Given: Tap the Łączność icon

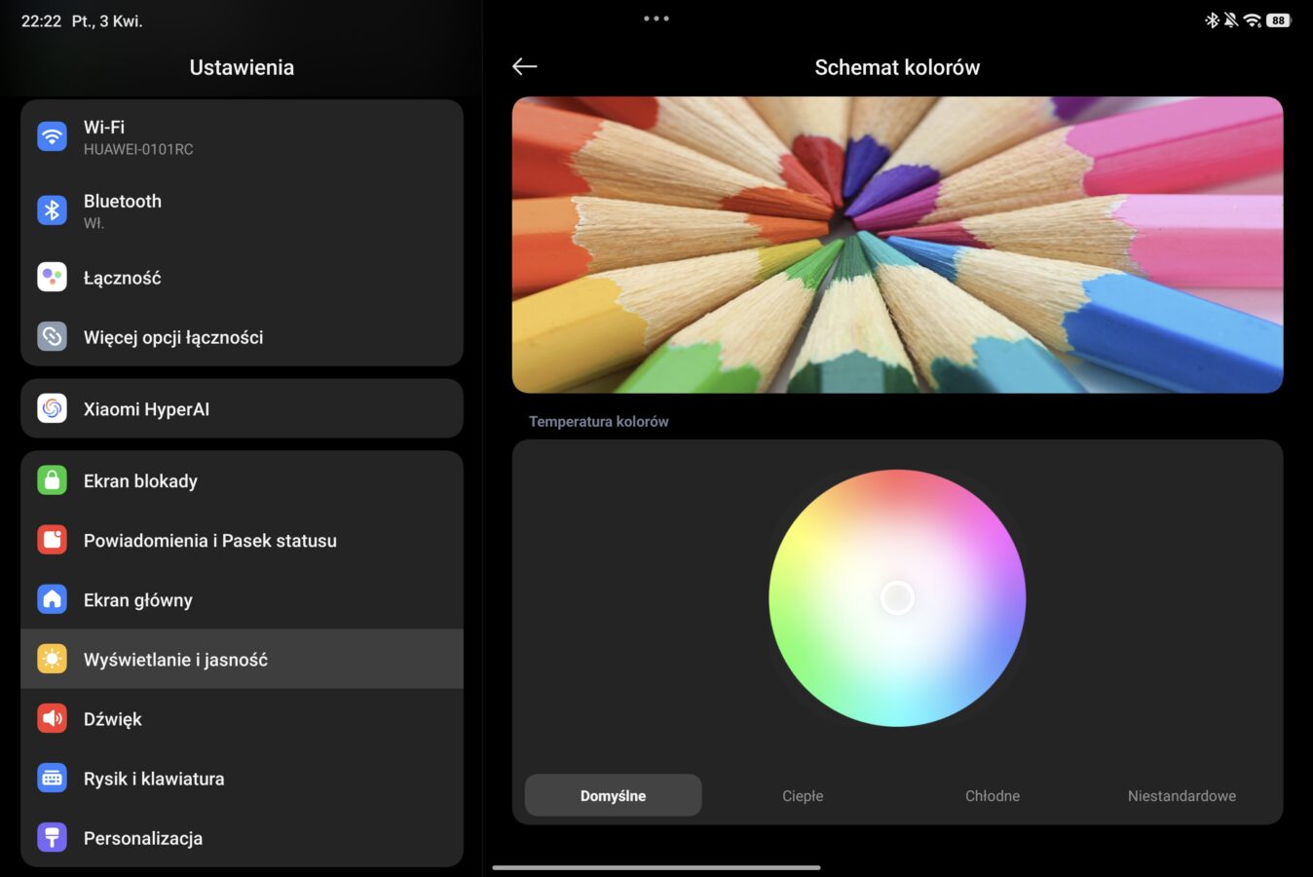Looking at the screenshot, I should [52, 278].
